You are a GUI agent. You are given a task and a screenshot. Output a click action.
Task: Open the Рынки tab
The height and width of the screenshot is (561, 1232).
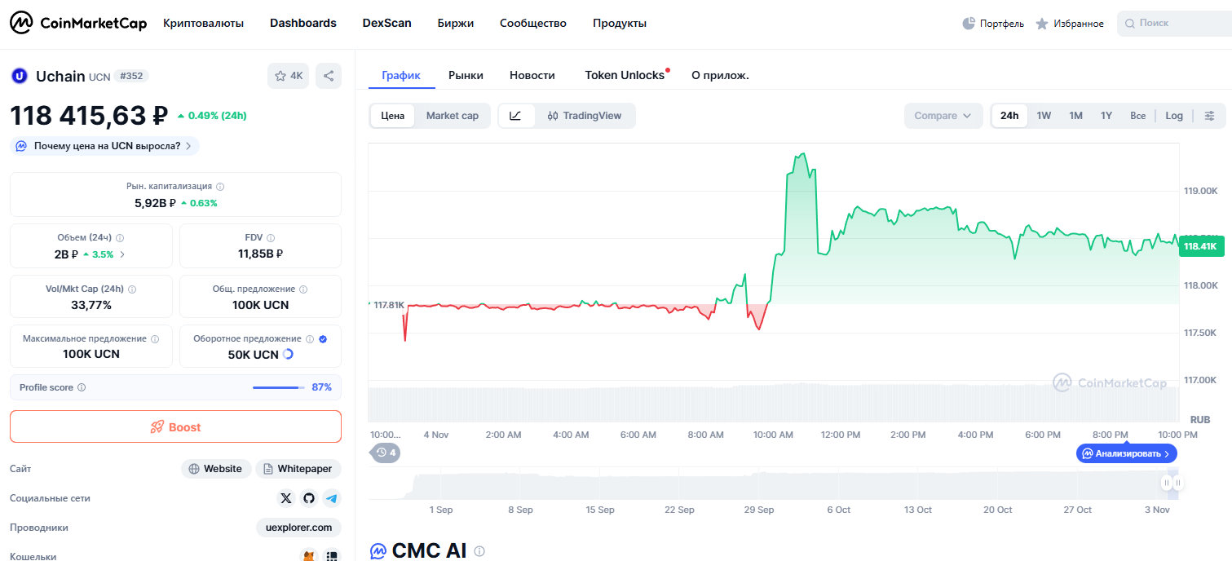pos(466,75)
